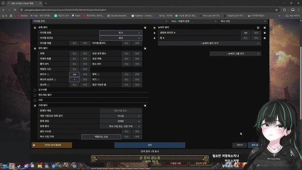Open Discord from the taskbar
Image resolution: width=302 pixels, height=170 pixels.
(26, 166)
